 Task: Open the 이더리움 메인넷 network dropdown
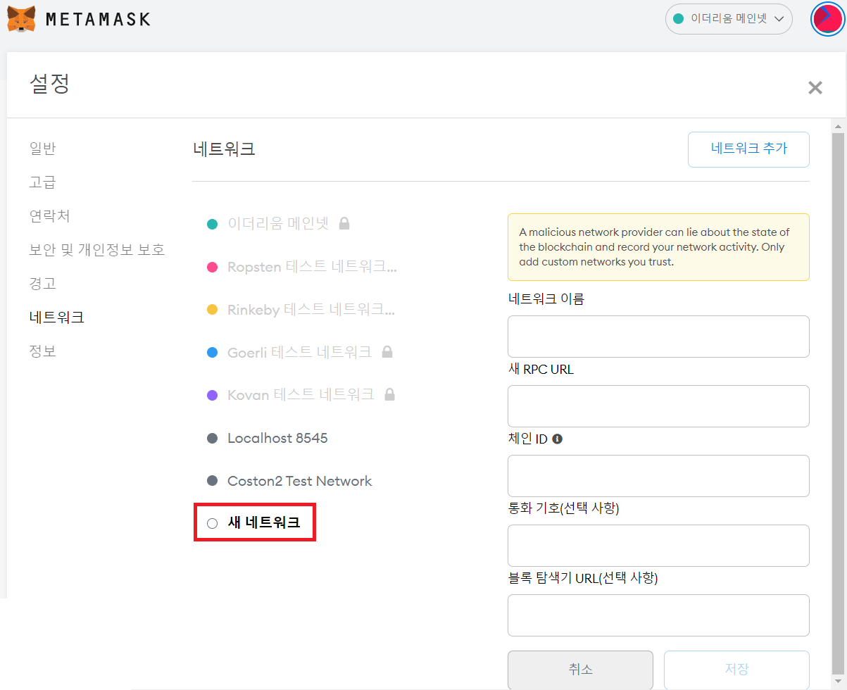point(729,19)
